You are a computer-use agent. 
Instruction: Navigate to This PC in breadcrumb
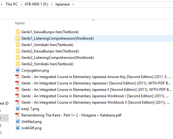point(12,4)
